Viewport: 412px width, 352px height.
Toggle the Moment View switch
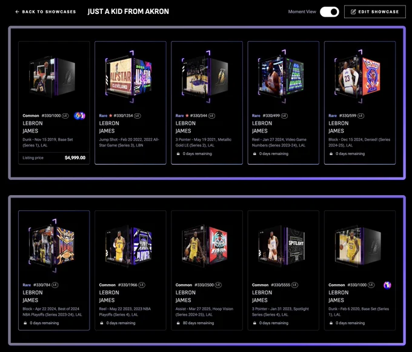(330, 12)
